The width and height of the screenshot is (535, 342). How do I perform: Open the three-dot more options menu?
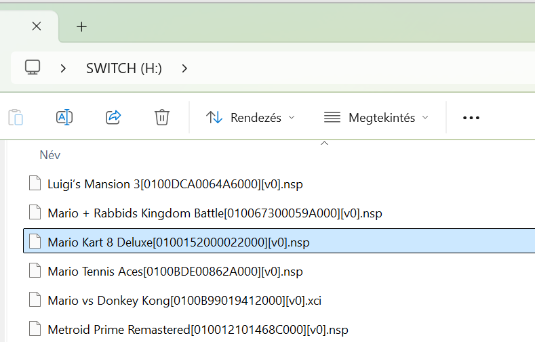pos(471,118)
